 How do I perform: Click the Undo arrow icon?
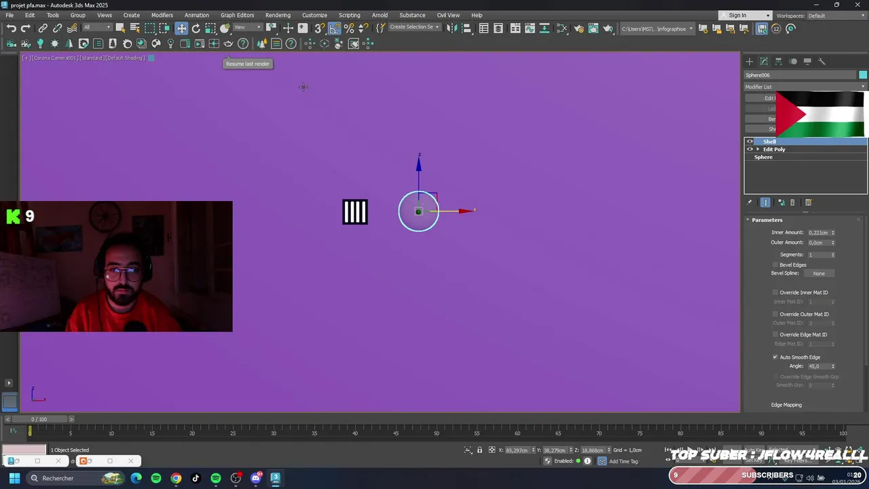pyautogui.click(x=12, y=29)
